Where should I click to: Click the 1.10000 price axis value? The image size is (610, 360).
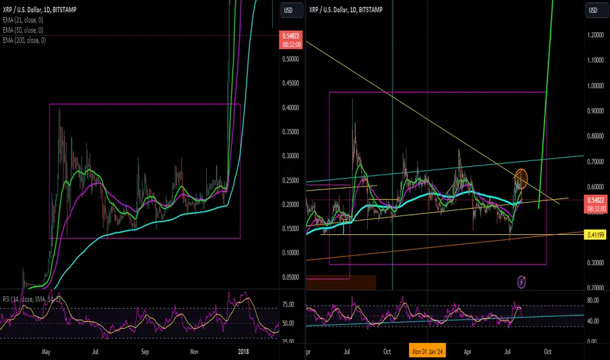click(x=595, y=60)
